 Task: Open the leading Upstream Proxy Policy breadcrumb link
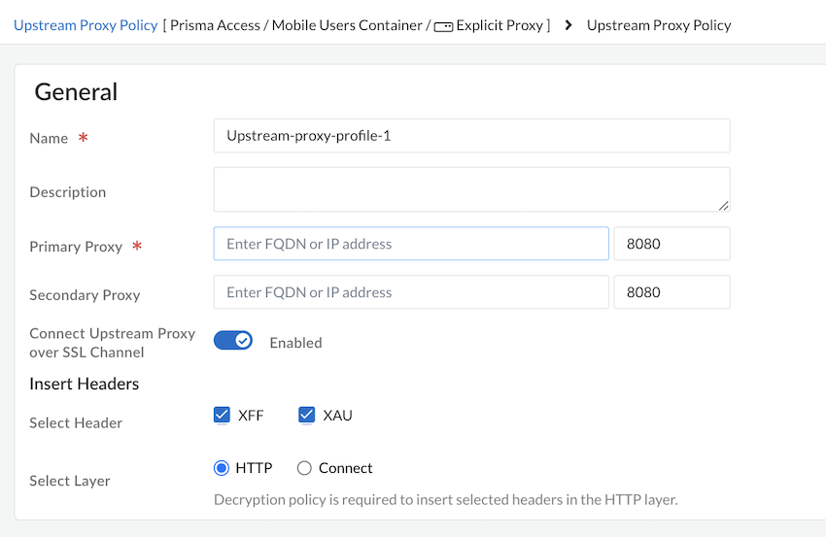coord(86,25)
